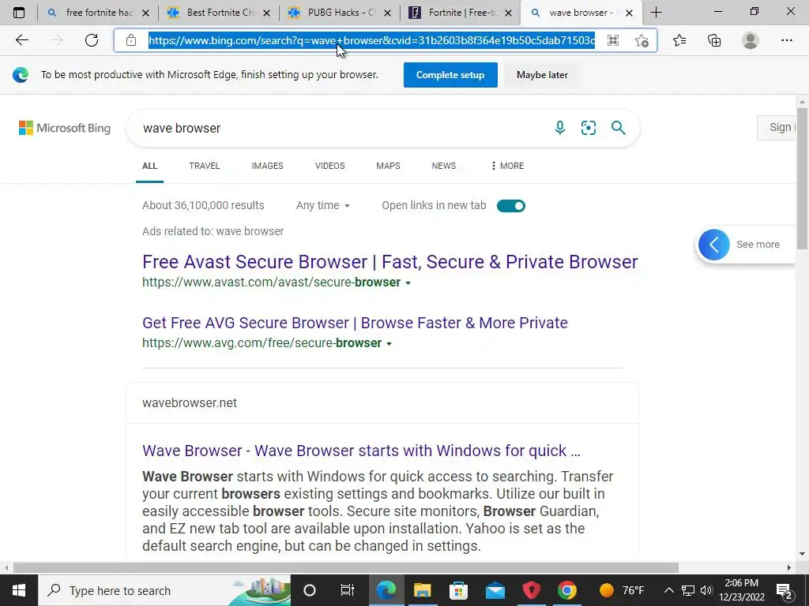This screenshot has width=809, height=606.
Task: Open Get Free AVG Secure Browser link
Action: (x=355, y=323)
